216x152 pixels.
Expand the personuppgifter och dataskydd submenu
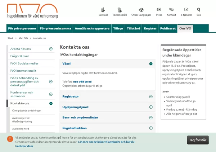(51, 82)
